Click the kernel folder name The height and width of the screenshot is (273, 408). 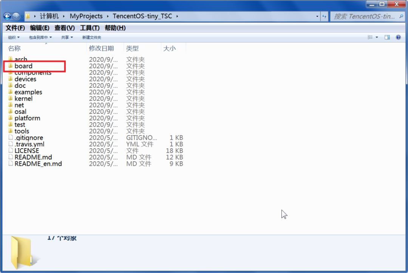point(23,98)
